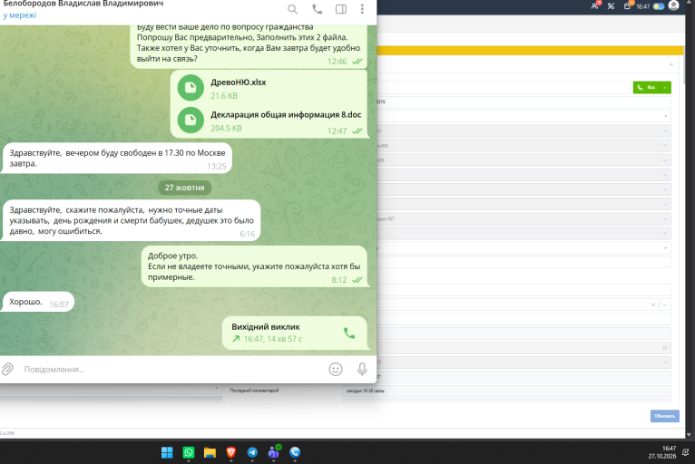695x464 pixels.
Task: Click the green phone icon on Вихідний виклик
Action: pyautogui.click(x=349, y=333)
